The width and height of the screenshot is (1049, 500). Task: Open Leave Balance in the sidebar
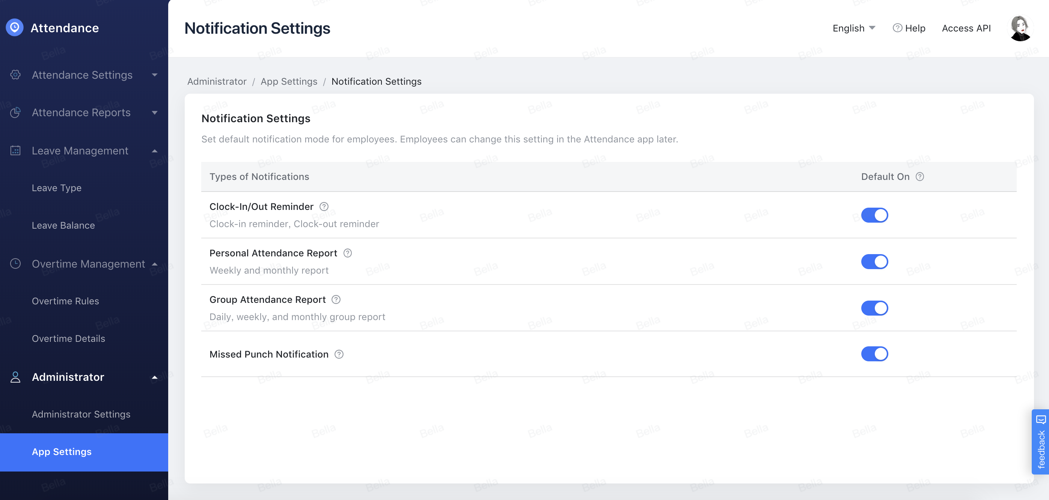(63, 226)
